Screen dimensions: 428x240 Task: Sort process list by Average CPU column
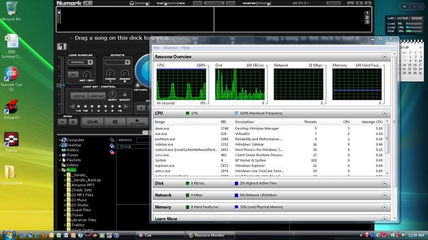tap(372, 122)
